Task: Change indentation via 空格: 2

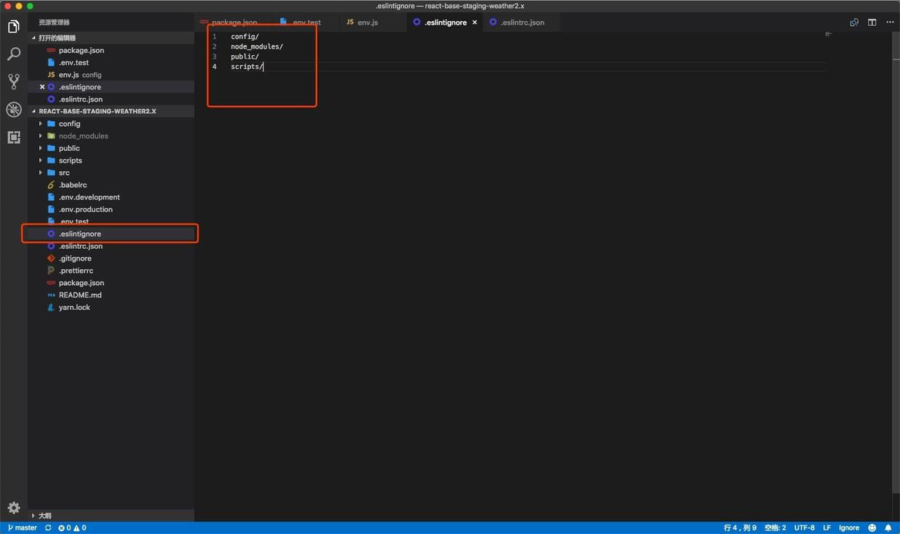Action: click(775, 527)
